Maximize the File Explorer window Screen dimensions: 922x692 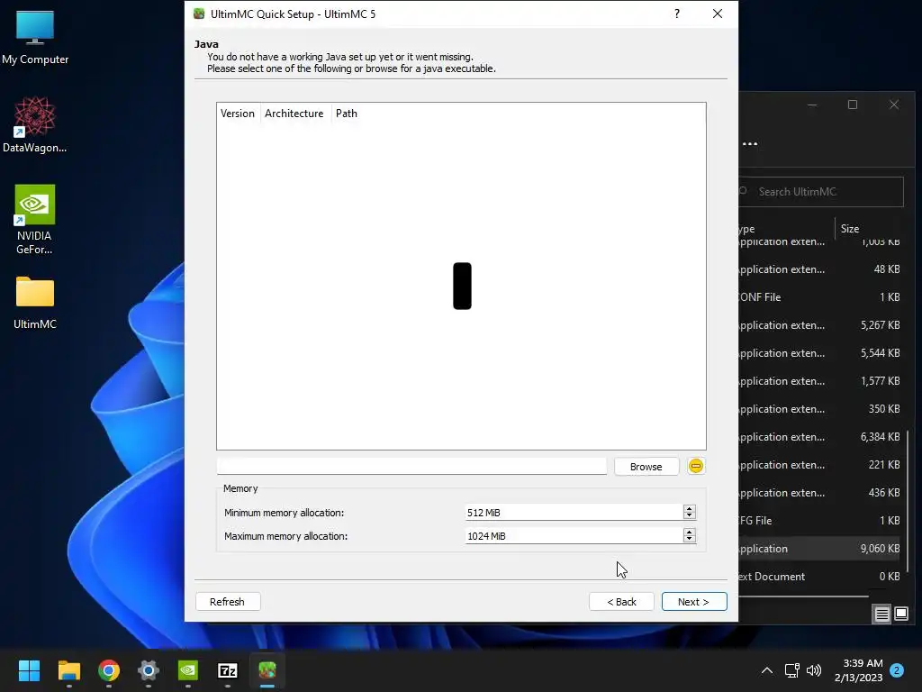click(853, 105)
